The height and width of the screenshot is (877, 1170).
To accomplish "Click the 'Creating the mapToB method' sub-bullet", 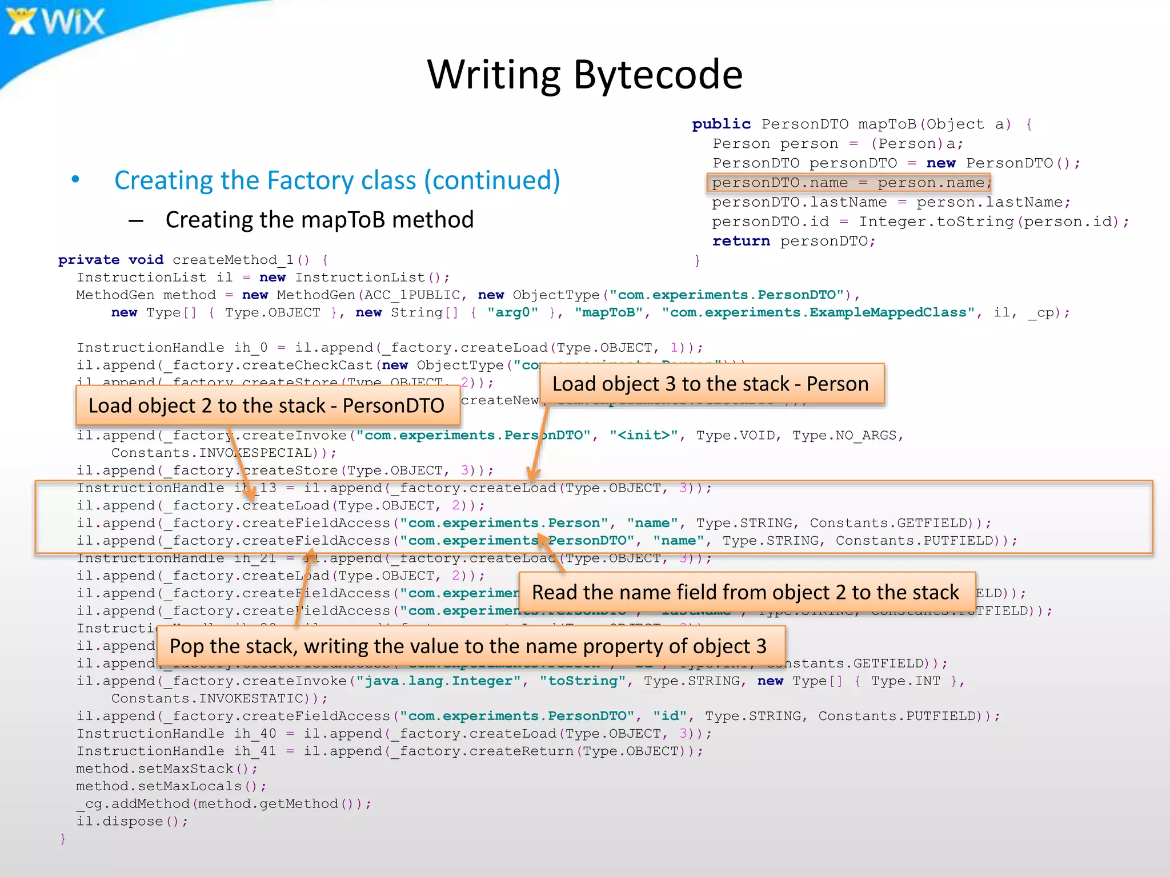I will tap(319, 220).
